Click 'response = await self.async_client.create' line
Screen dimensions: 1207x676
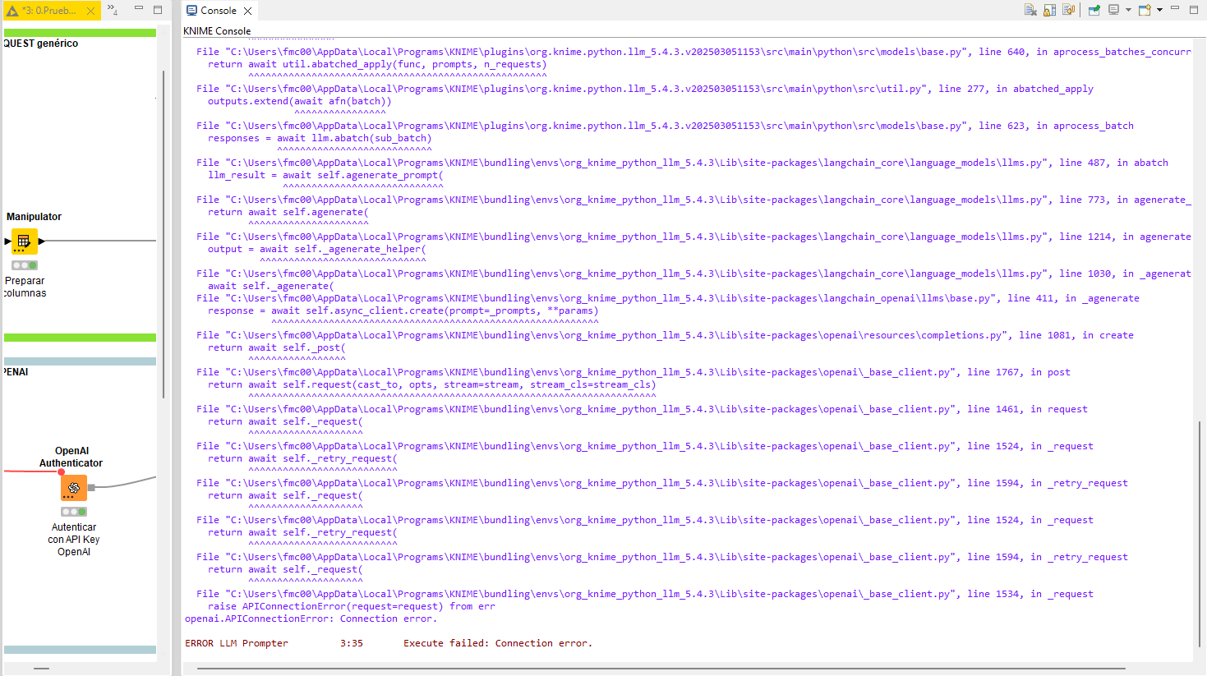click(403, 310)
